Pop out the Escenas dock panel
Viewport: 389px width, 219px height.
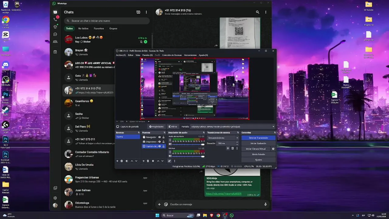(139, 133)
